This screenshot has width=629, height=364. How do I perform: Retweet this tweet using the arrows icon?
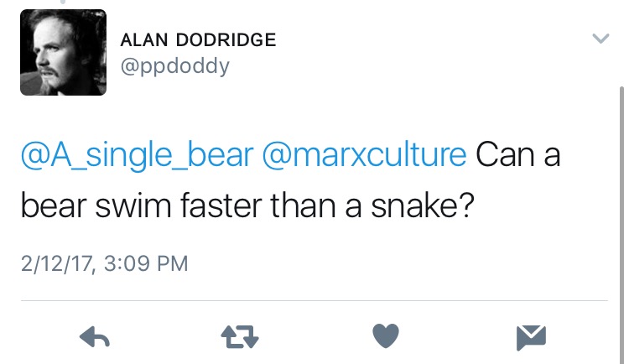[x=240, y=337]
